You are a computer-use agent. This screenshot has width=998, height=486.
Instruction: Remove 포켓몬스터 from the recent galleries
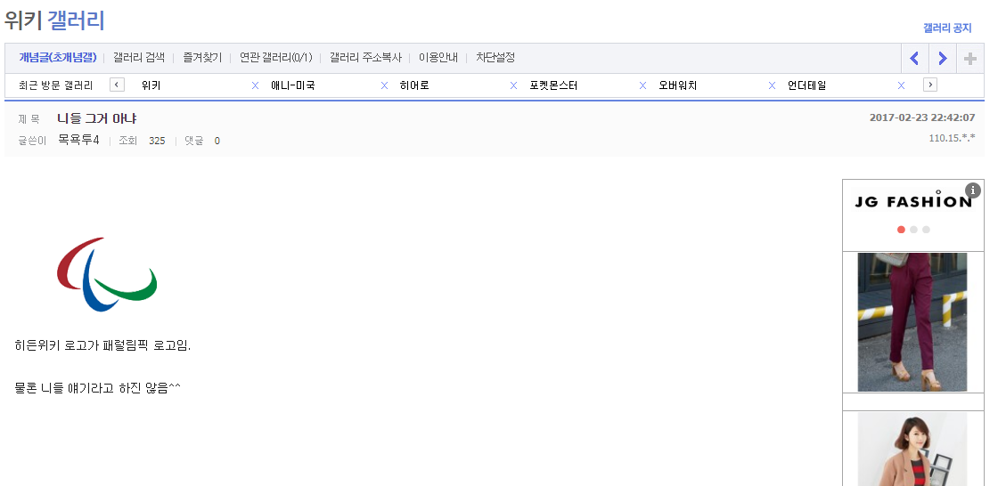[642, 85]
